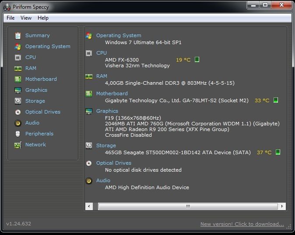Click the Windows flag icon beside sidebar Operating System
Viewport: 295px width, 235px height.
18,47
